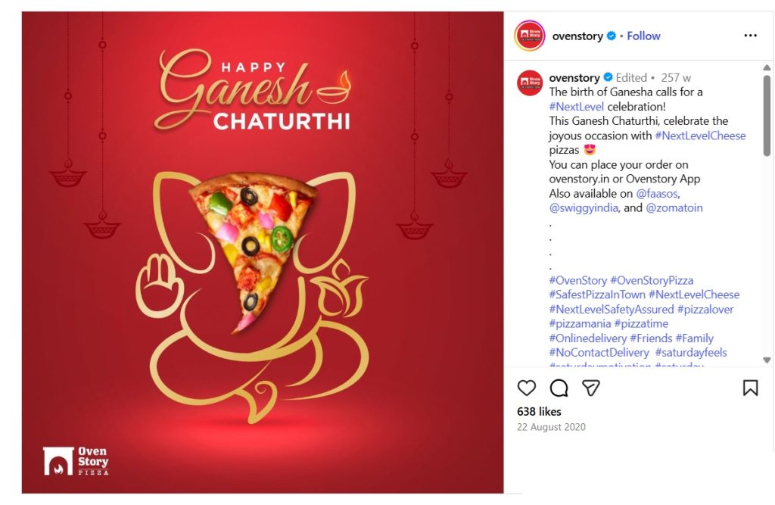Visit the @swiggyindia mention
Screen dimensions: 775x505
(x=584, y=207)
